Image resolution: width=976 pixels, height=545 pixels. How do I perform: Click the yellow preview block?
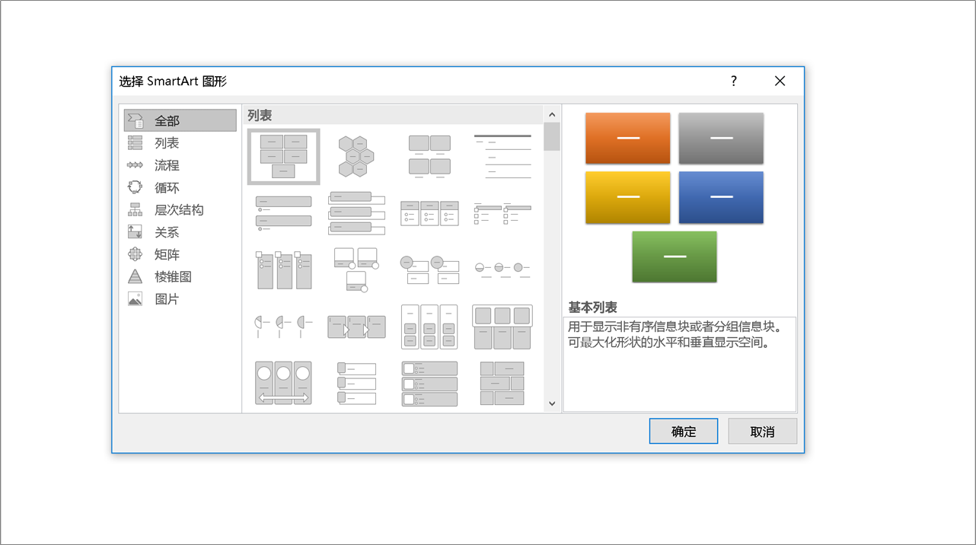pyautogui.click(x=628, y=197)
